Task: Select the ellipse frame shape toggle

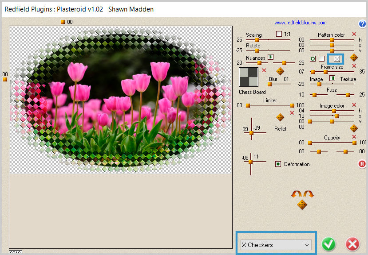Action: [x=313, y=58]
